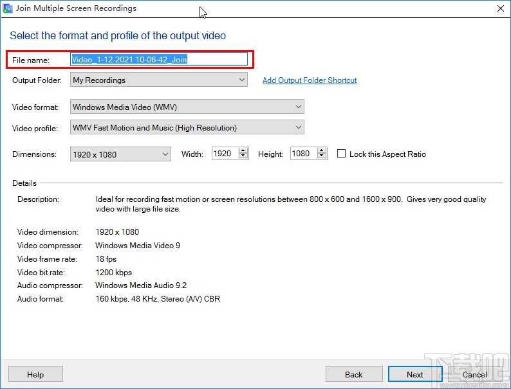Click Add Output Folder Shortcut link
Image resolution: width=511 pixels, height=389 pixels.
coord(310,80)
